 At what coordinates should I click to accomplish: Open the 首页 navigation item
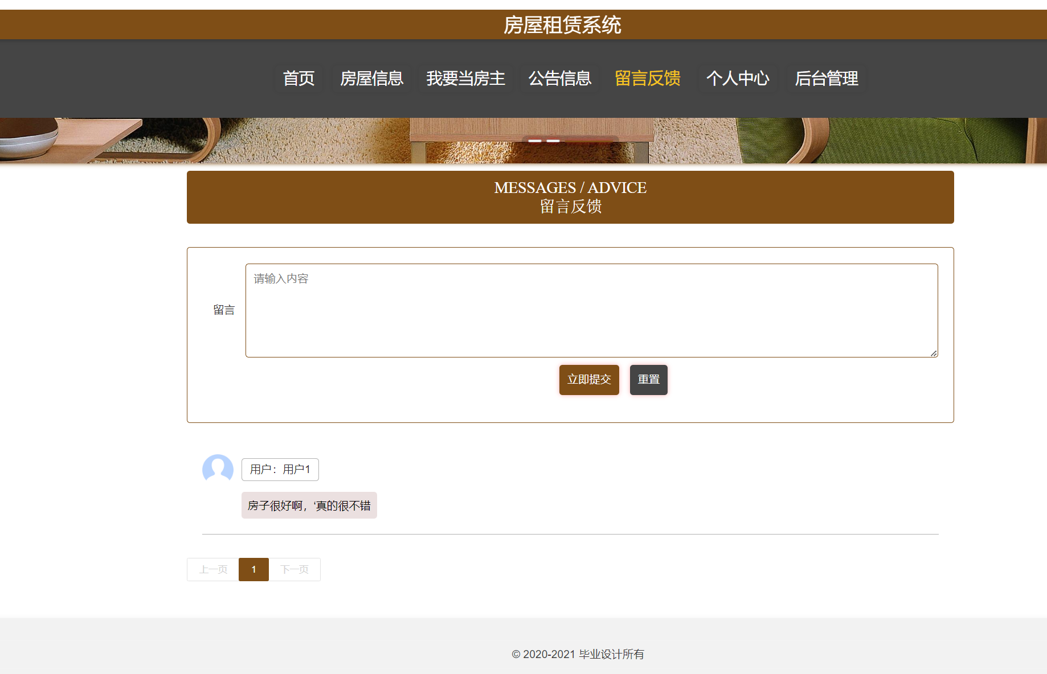pyautogui.click(x=298, y=79)
